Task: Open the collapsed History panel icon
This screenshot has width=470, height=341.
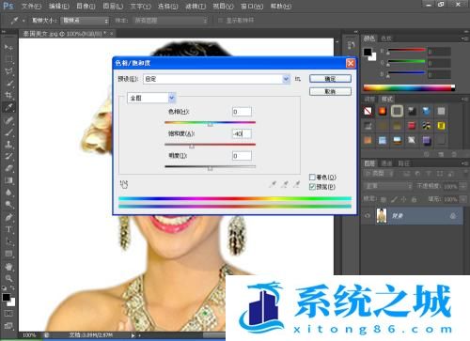Action: (x=351, y=46)
